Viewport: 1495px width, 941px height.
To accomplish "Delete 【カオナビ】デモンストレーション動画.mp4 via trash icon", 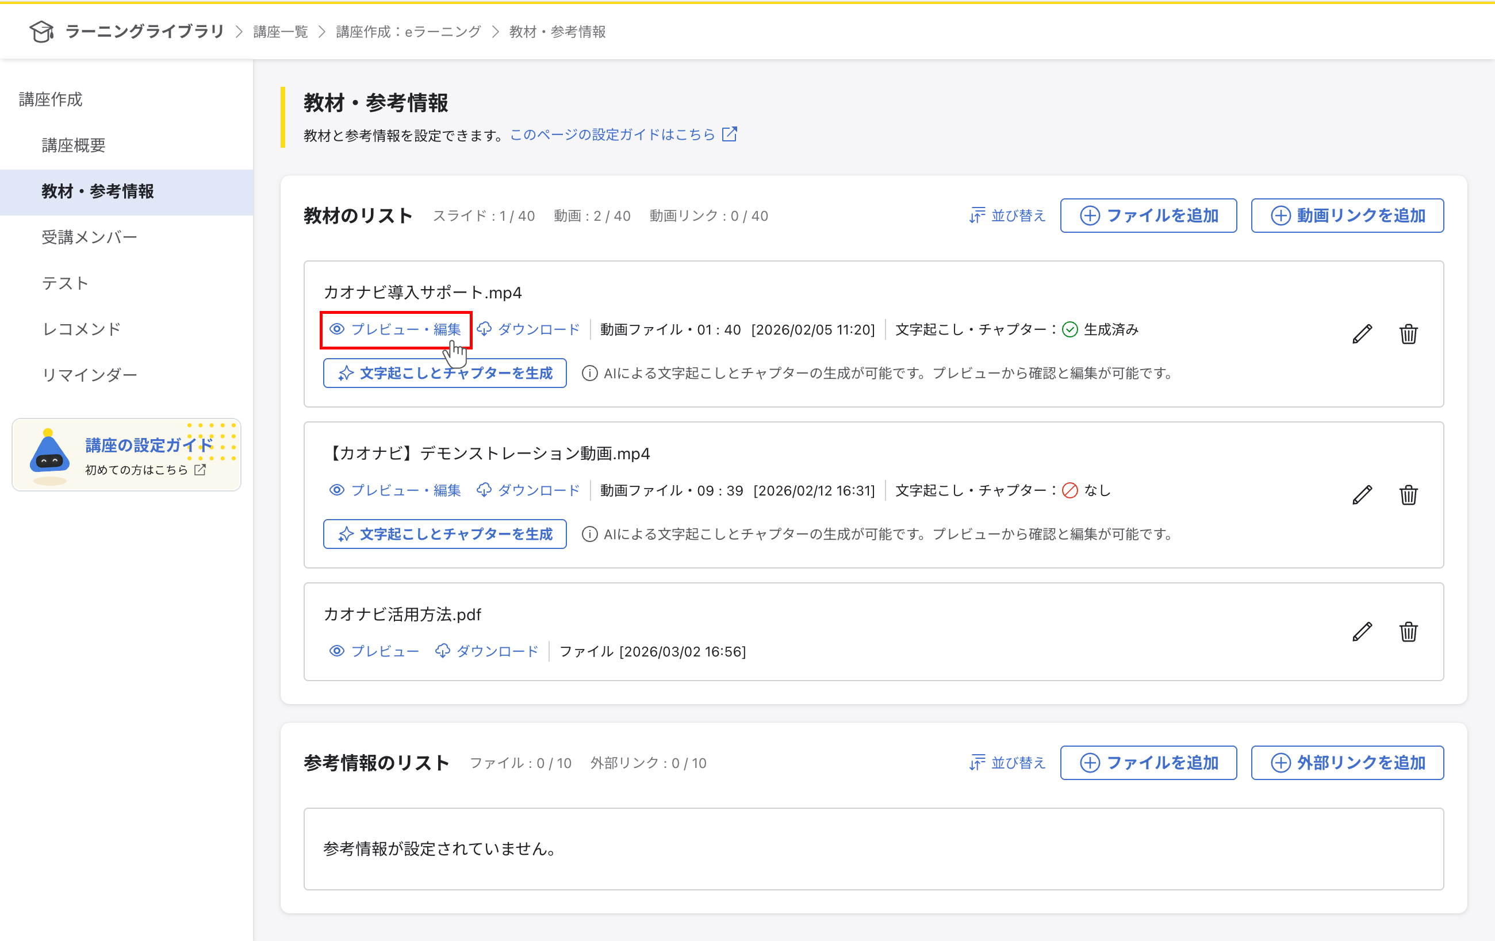I will pyautogui.click(x=1408, y=495).
